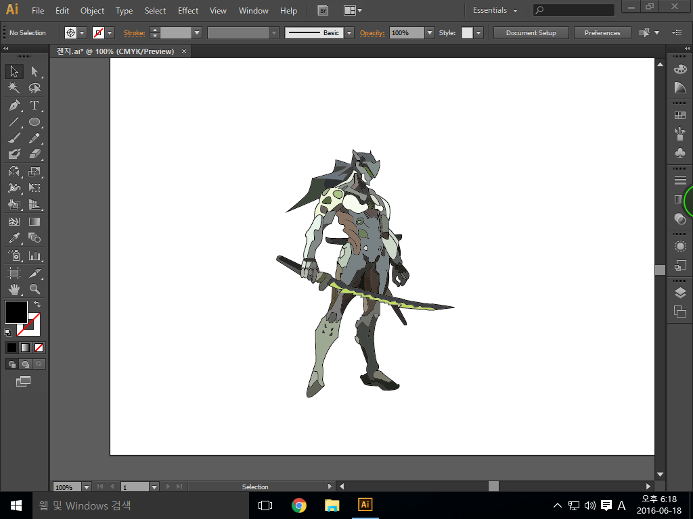The width and height of the screenshot is (693, 519).
Task: Click the black Fill color swatch
Action: (16, 312)
